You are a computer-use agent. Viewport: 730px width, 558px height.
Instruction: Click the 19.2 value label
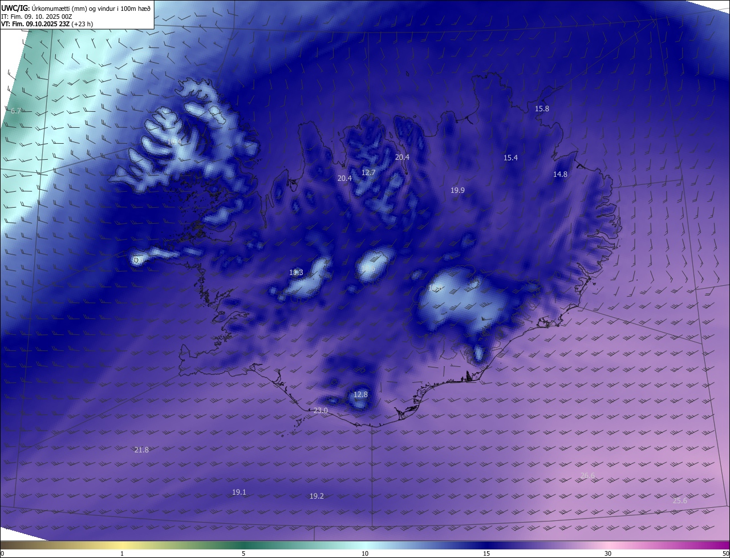coord(317,496)
